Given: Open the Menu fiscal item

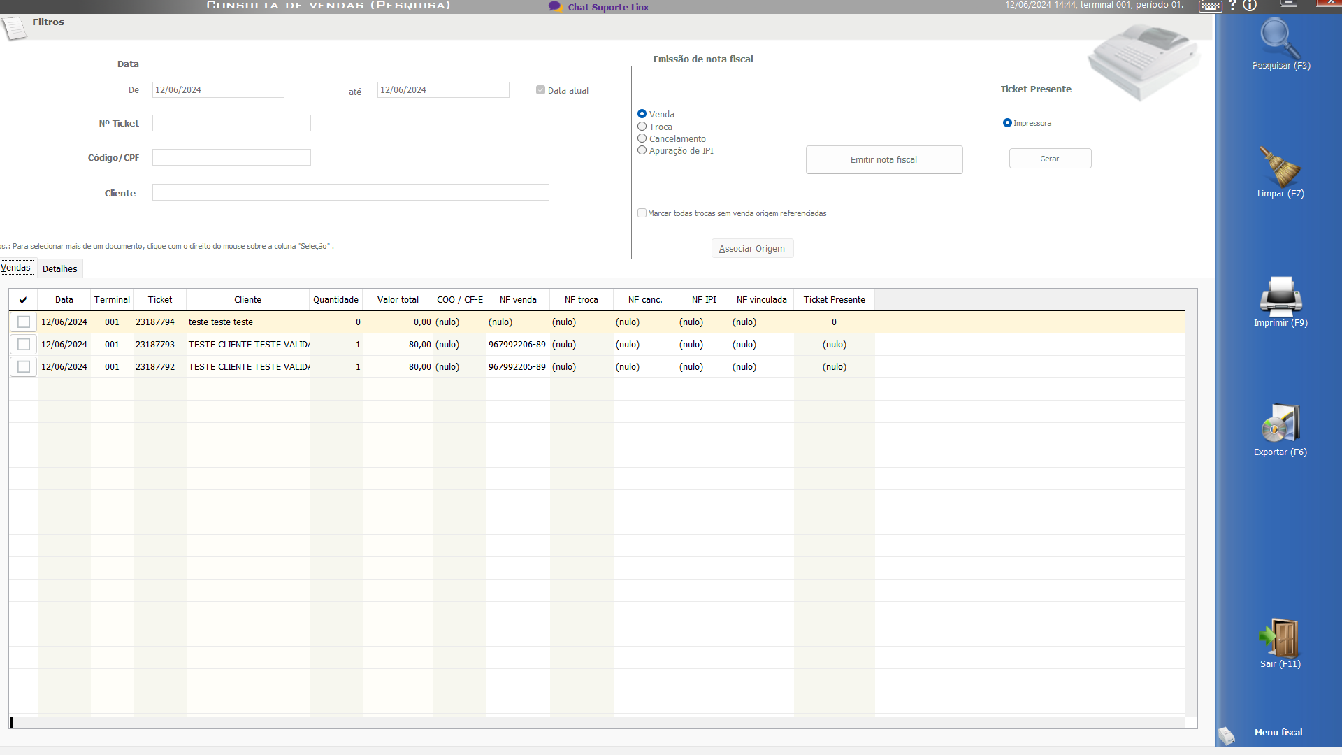Looking at the screenshot, I should 1278,732.
